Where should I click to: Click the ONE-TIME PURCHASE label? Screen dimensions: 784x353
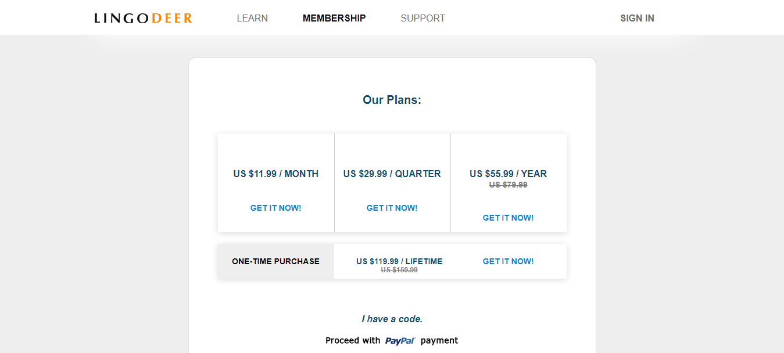[275, 261]
